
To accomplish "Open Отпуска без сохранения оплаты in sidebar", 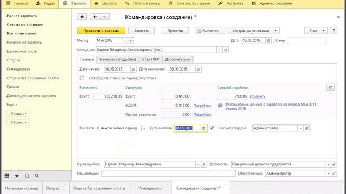I will point(32,78).
